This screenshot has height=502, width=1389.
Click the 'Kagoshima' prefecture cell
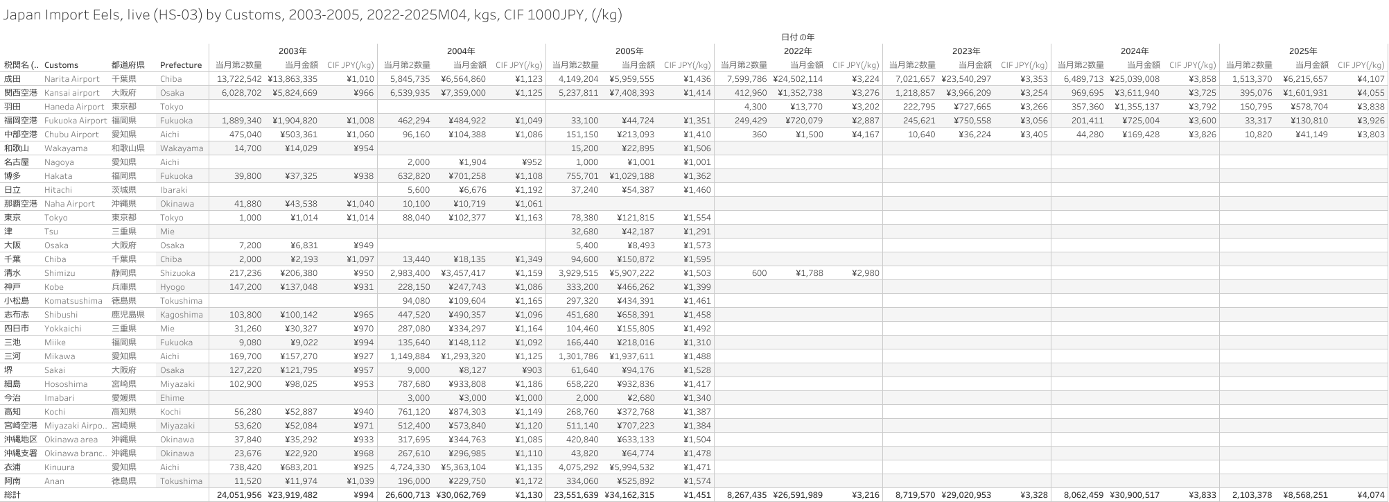(x=182, y=315)
